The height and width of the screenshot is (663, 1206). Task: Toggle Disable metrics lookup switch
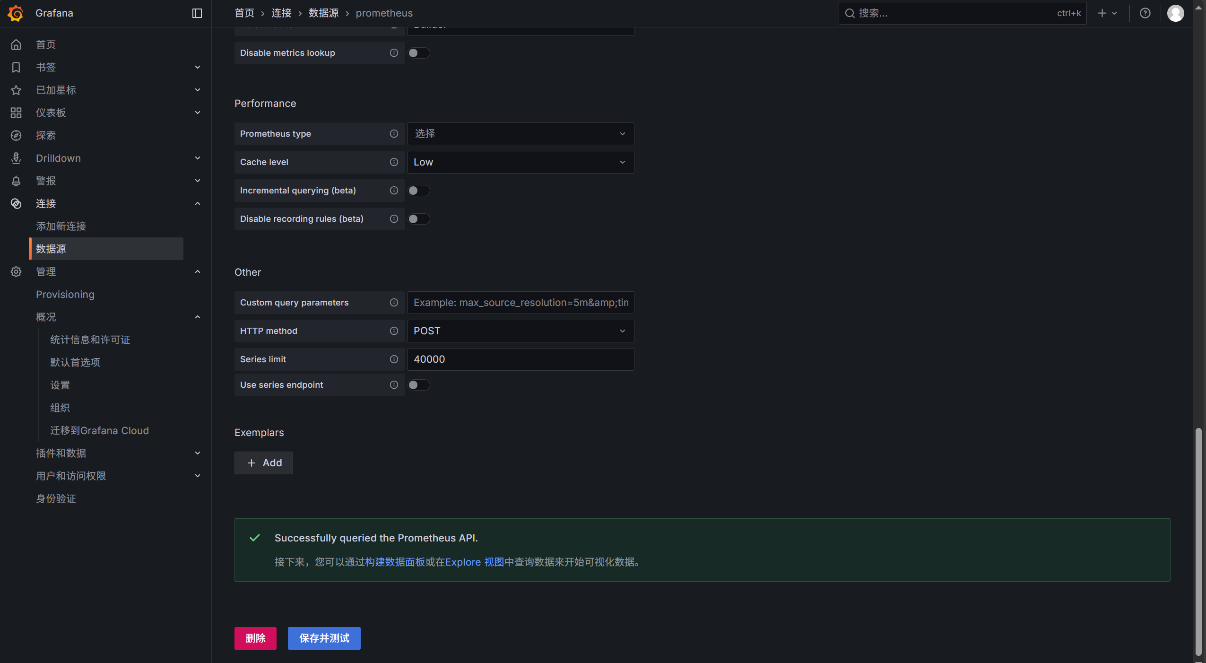[x=419, y=53]
